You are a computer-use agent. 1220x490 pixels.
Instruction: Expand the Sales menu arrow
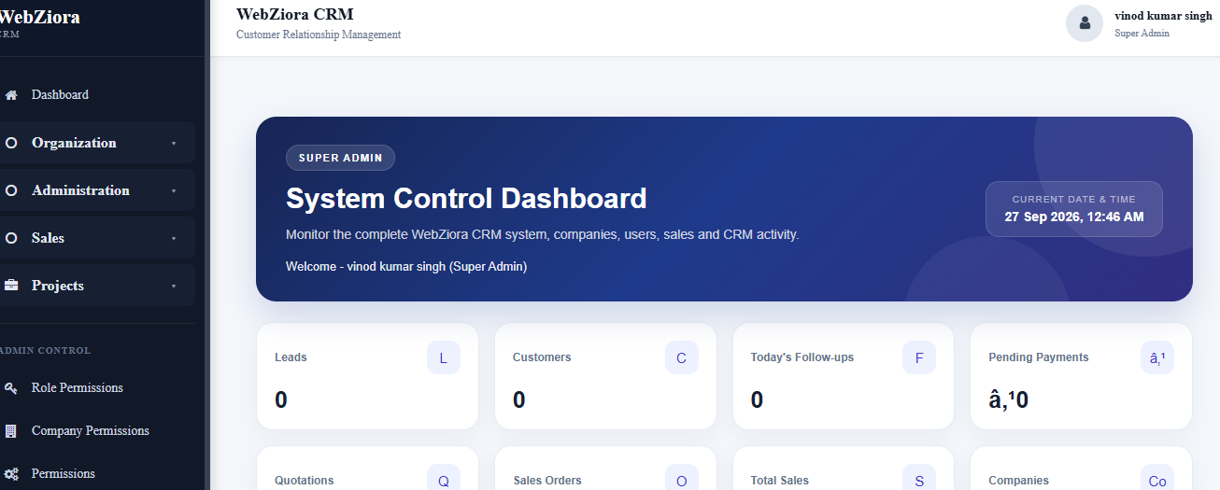174,239
